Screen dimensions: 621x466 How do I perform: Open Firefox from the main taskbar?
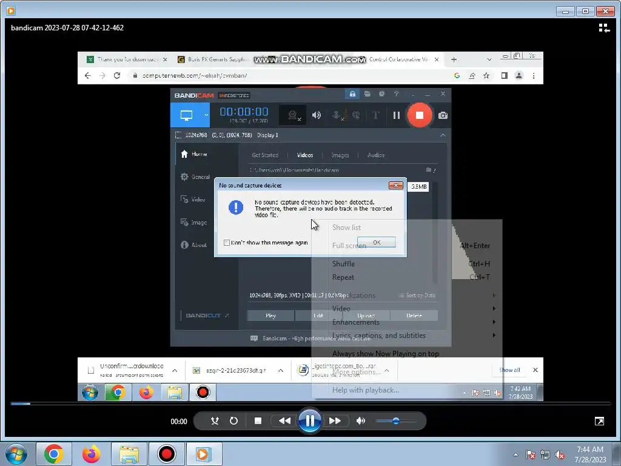91,454
